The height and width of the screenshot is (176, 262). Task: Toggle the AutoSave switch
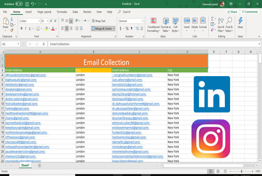[x=19, y=4]
